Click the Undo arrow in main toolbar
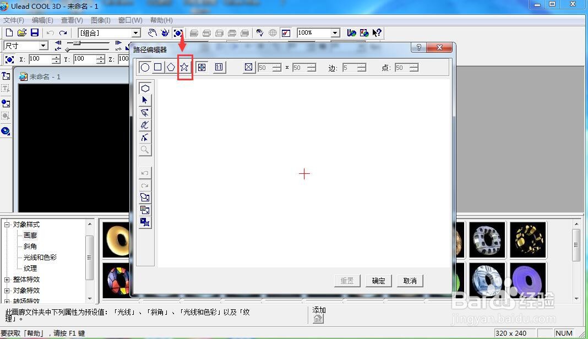The image size is (588, 339). coord(50,33)
